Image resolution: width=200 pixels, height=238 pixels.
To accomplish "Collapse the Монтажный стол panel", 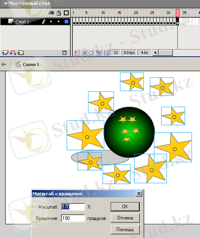I will coord(6,4).
